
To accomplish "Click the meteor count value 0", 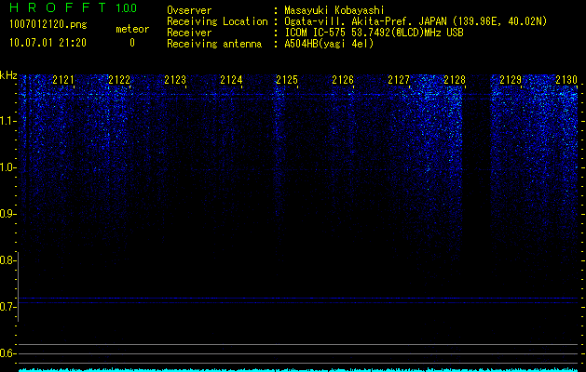I will [x=132, y=43].
